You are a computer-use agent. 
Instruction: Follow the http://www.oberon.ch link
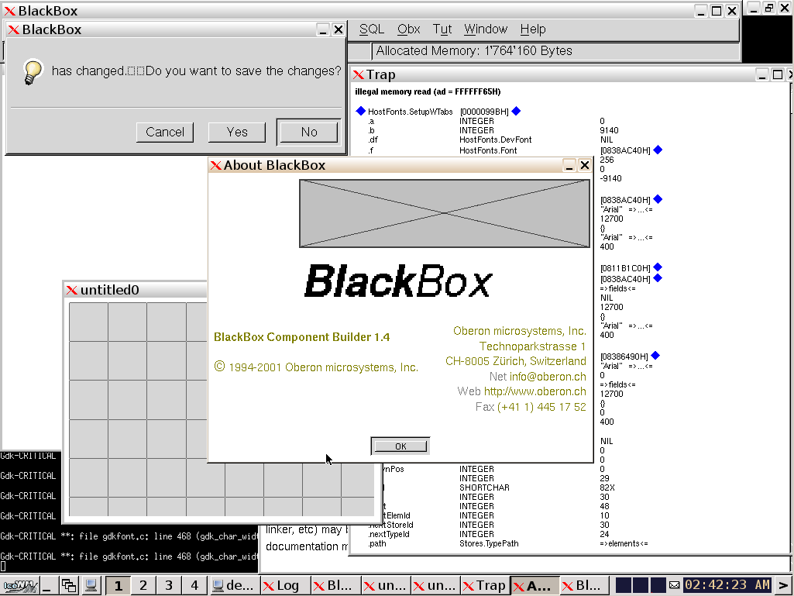(x=534, y=391)
